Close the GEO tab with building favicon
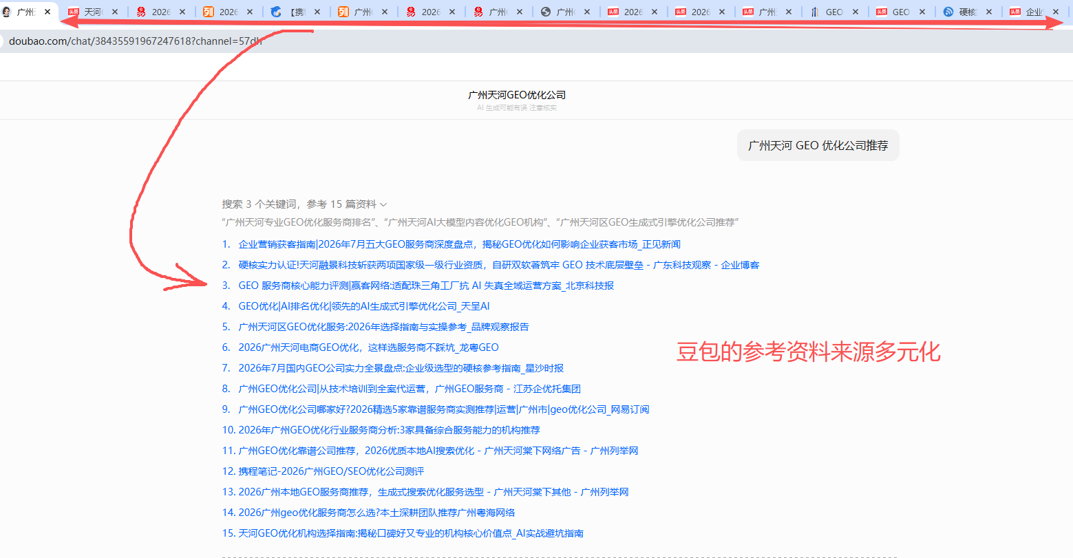Image resolution: width=1073 pixels, height=558 pixels. pyautogui.click(x=856, y=12)
